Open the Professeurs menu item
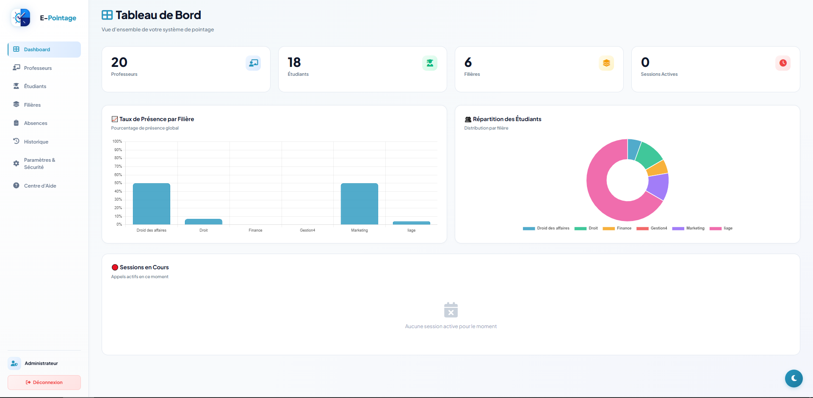The height and width of the screenshot is (398, 813). (44, 68)
